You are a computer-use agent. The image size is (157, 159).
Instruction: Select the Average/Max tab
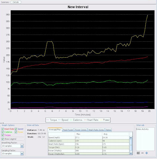[x=55, y=130]
